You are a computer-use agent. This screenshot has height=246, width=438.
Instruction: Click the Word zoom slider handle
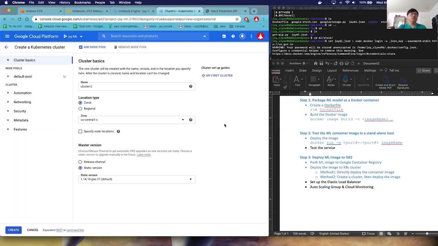(x=427, y=234)
